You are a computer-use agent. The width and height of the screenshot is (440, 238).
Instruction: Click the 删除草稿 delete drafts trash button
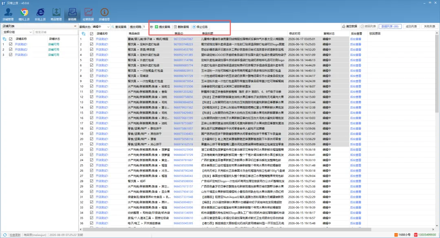click(181, 27)
